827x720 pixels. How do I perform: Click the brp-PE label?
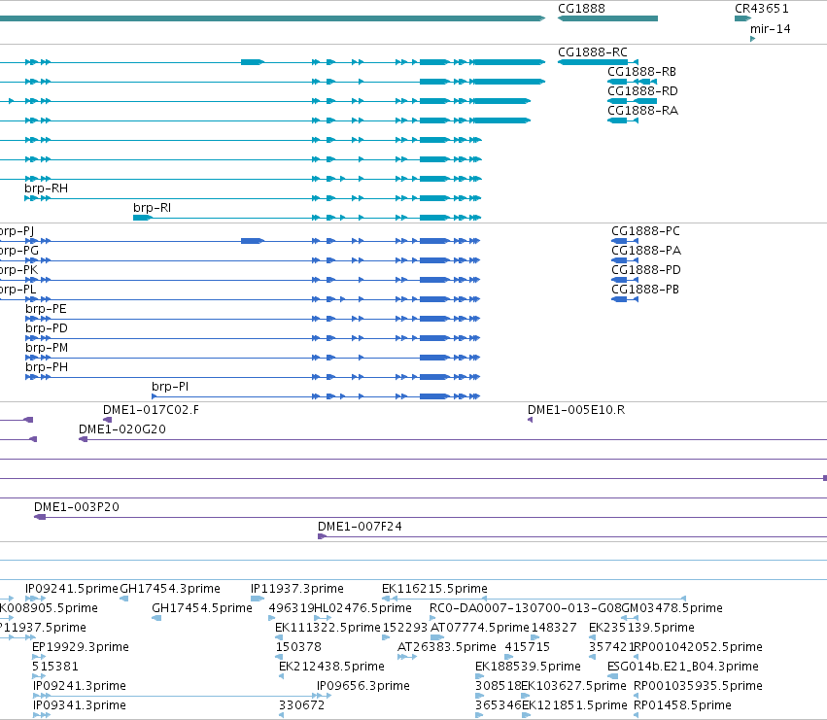click(x=46, y=309)
